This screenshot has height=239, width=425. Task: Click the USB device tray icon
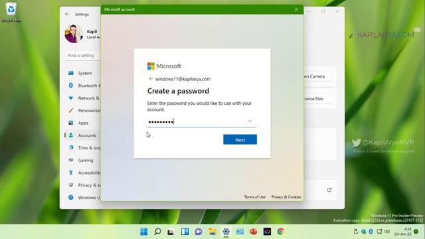[x=356, y=232]
